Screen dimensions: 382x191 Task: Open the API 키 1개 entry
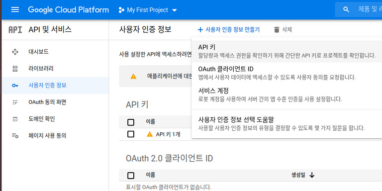pyautogui.click(x=168, y=134)
